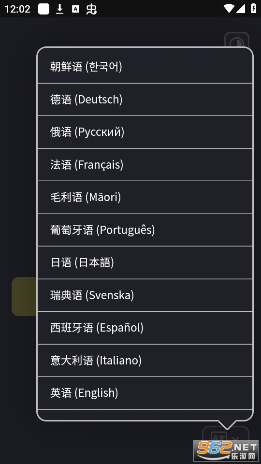Choose Deutsch from the language list

click(x=145, y=100)
